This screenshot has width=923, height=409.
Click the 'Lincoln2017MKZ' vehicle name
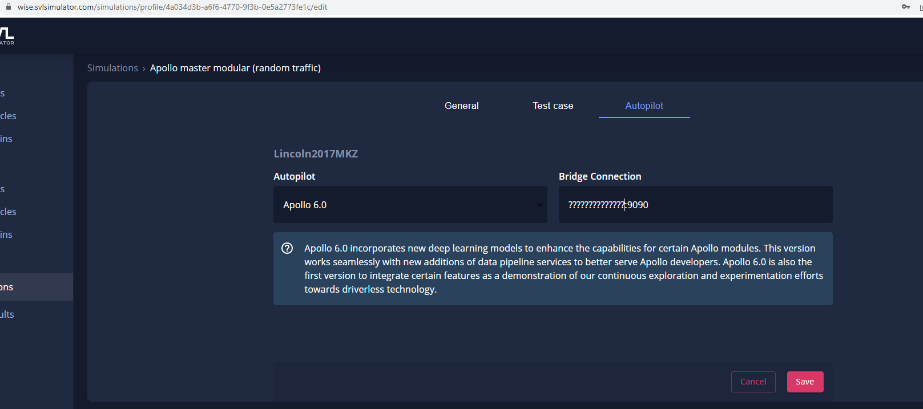316,153
